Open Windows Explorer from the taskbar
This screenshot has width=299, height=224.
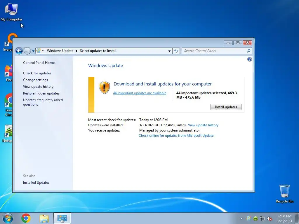pyautogui.click(x=44, y=218)
